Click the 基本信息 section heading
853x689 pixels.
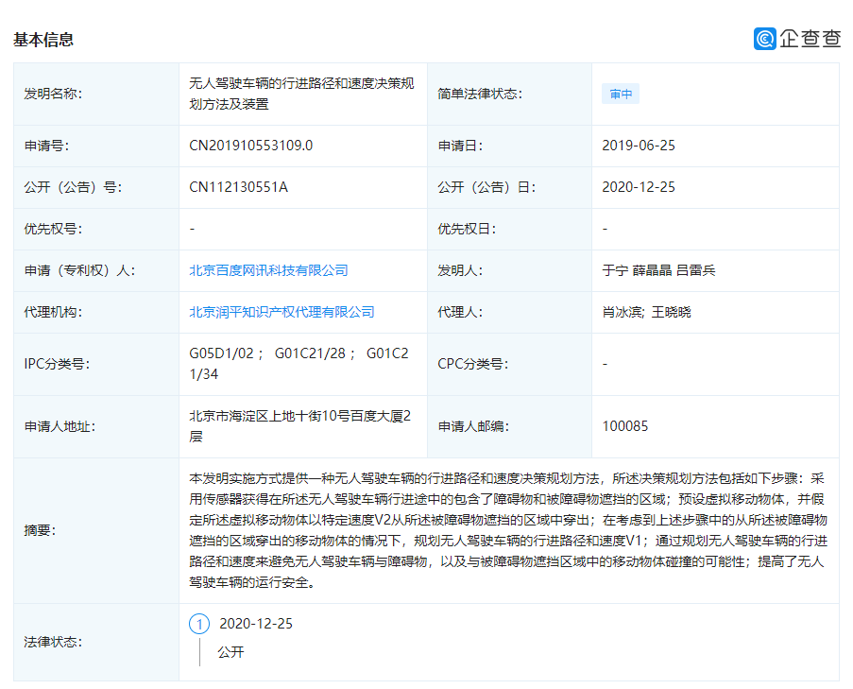click(x=43, y=40)
